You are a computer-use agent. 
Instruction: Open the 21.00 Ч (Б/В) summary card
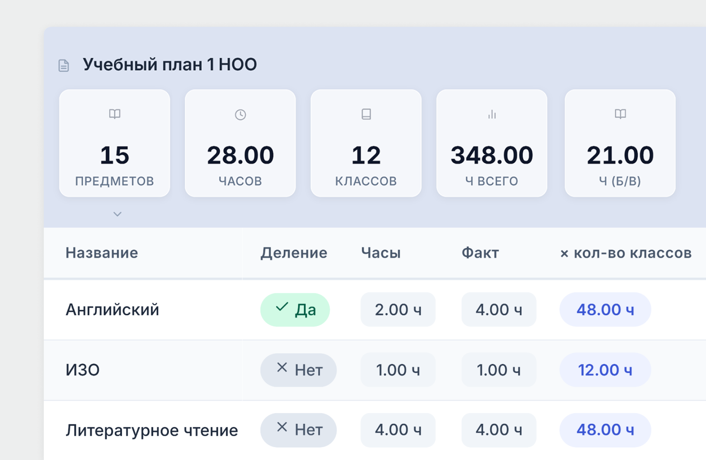point(620,143)
